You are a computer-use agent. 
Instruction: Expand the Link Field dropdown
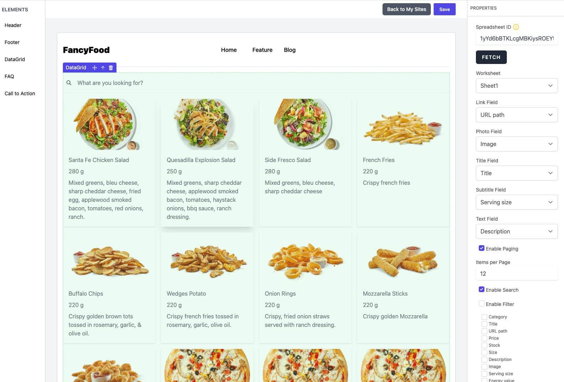pyautogui.click(x=516, y=115)
